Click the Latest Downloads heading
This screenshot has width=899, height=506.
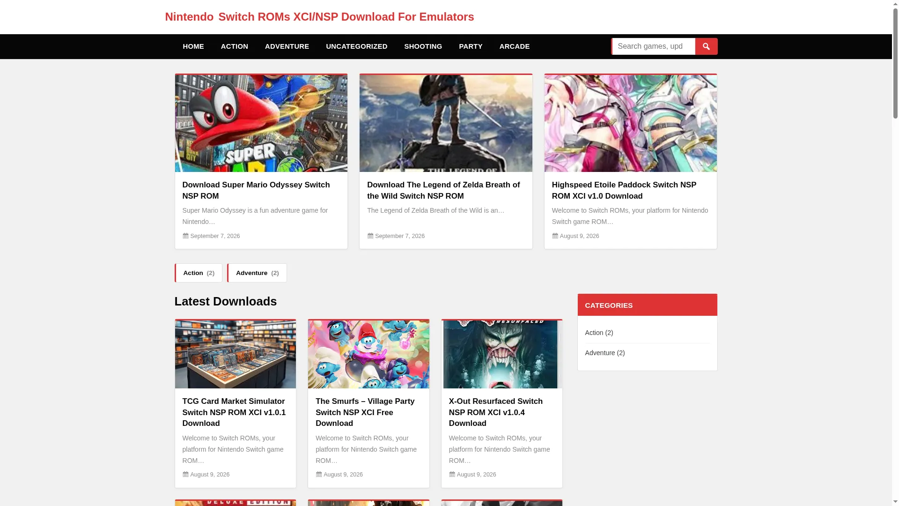pyautogui.click(x=226, y=301)
